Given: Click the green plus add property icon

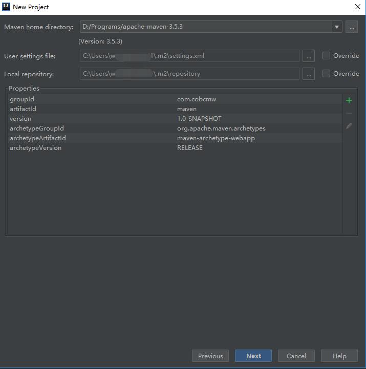Looking at the screenshot, I should point(349,100).
